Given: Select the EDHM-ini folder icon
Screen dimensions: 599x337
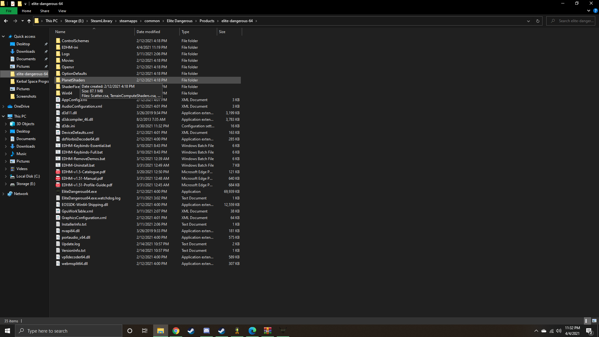Looking at the screenshot, I should [58, 47].
